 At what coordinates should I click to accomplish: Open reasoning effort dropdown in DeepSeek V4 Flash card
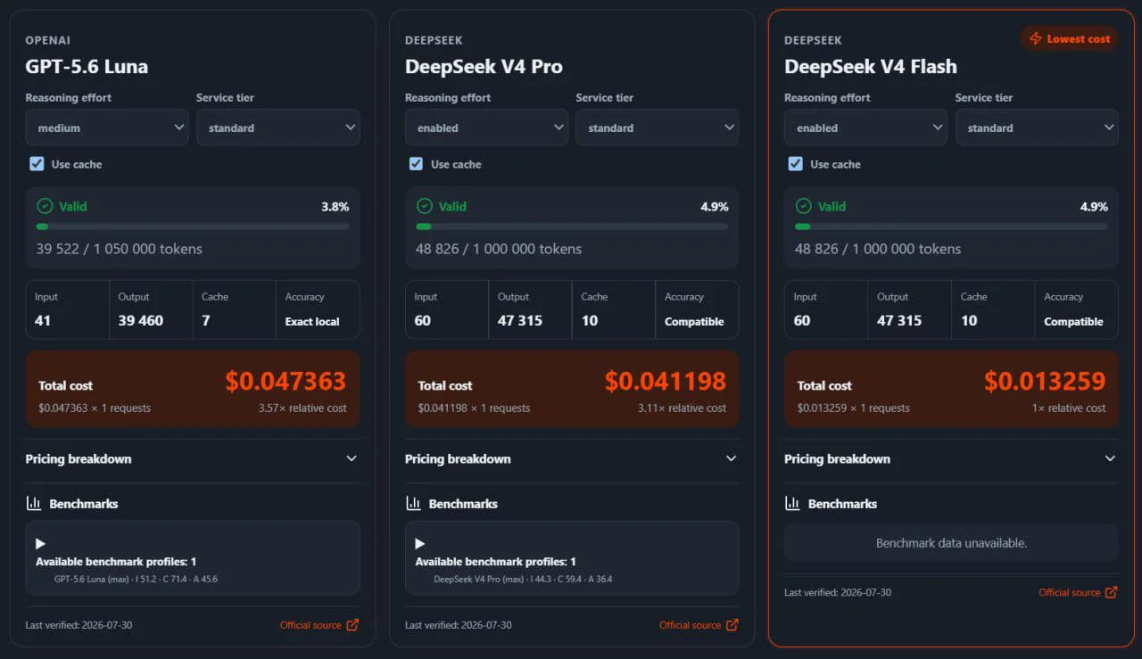pyautogui.click(x=865, y=128)
